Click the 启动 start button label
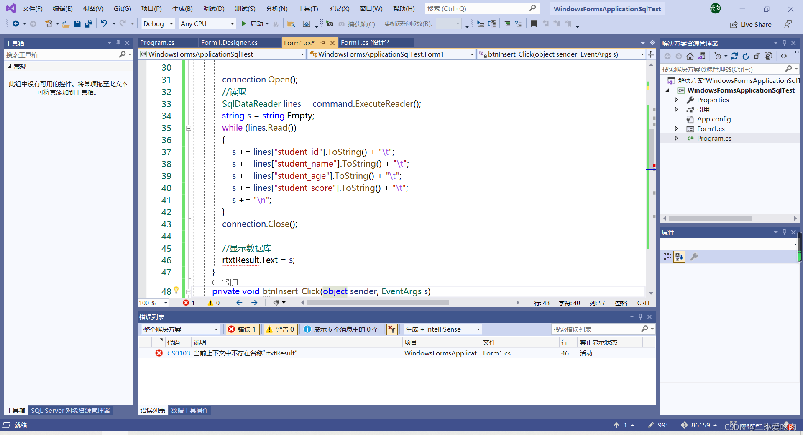Image resolution: width=803 pixels, height=435 pixels. point(256,24)
